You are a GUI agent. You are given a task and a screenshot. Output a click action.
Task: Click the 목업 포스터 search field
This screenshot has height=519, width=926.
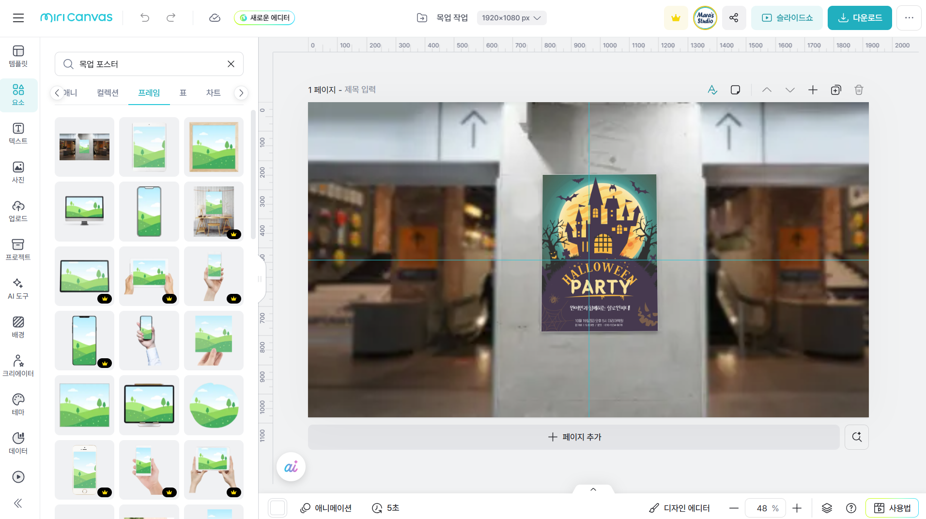pyautogui.click(x=149, y=64)
